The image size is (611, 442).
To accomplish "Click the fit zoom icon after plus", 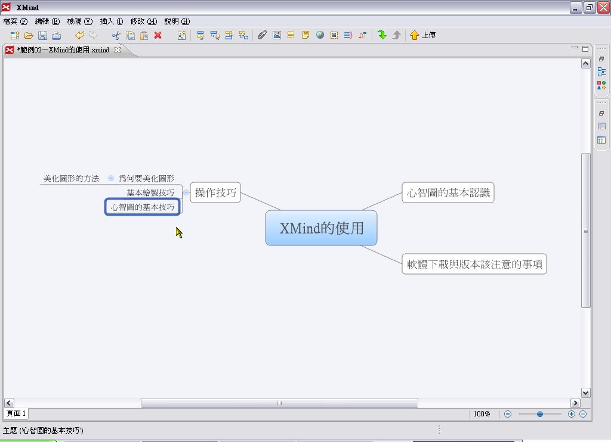I will [x=583, y=414].
